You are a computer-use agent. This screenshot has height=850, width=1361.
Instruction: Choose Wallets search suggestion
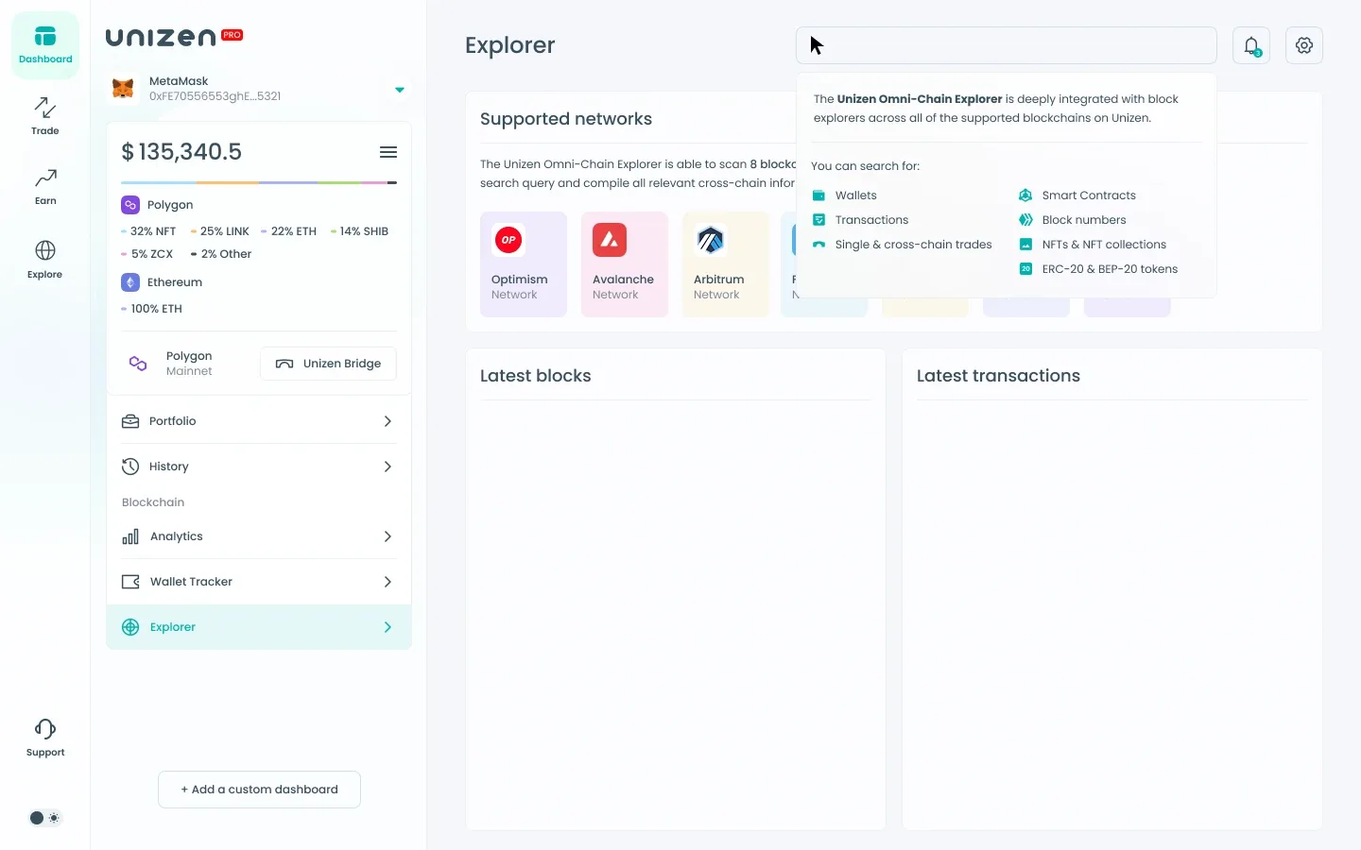pos(845,195)
